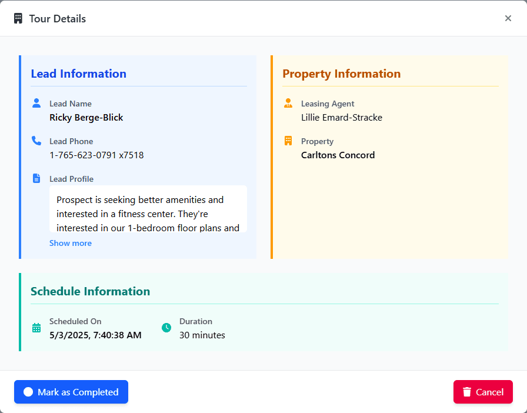This screenshot has height=413, width=527.
Task: Click the trash icon inside Cancel button
Action: (x=468, y=392)
